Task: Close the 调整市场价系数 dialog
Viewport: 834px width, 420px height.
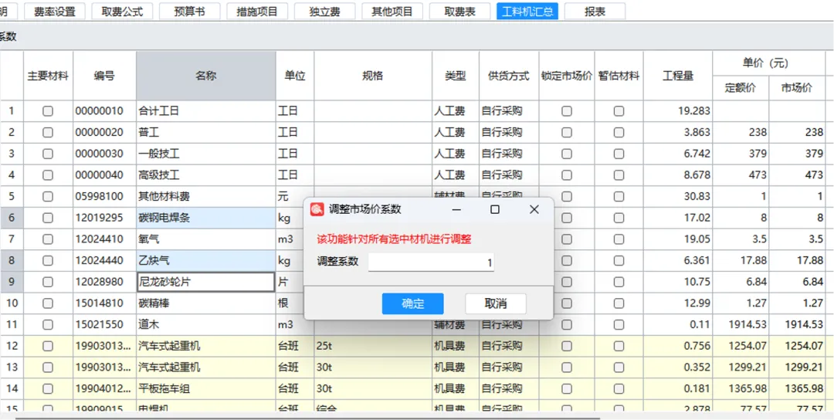Action: click(534, 209)
